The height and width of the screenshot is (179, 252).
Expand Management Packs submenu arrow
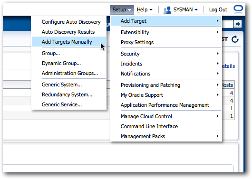(x=217, y=136)
